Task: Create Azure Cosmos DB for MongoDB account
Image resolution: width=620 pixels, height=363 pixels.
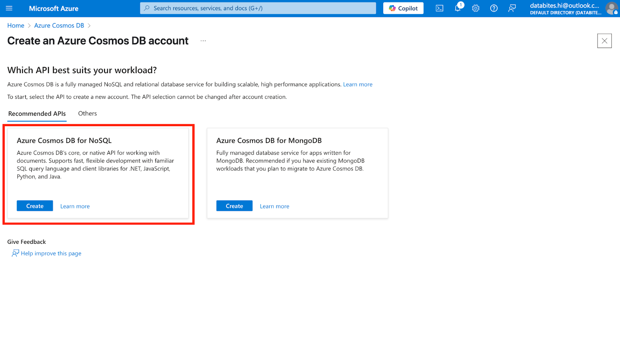Action: 234,206
